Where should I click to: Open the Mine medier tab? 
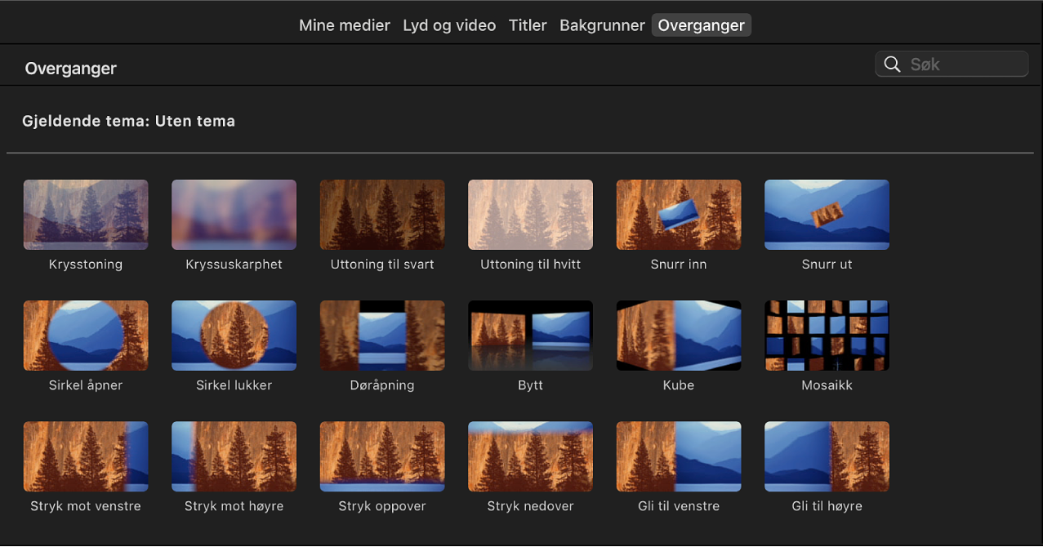pos(344,25)
